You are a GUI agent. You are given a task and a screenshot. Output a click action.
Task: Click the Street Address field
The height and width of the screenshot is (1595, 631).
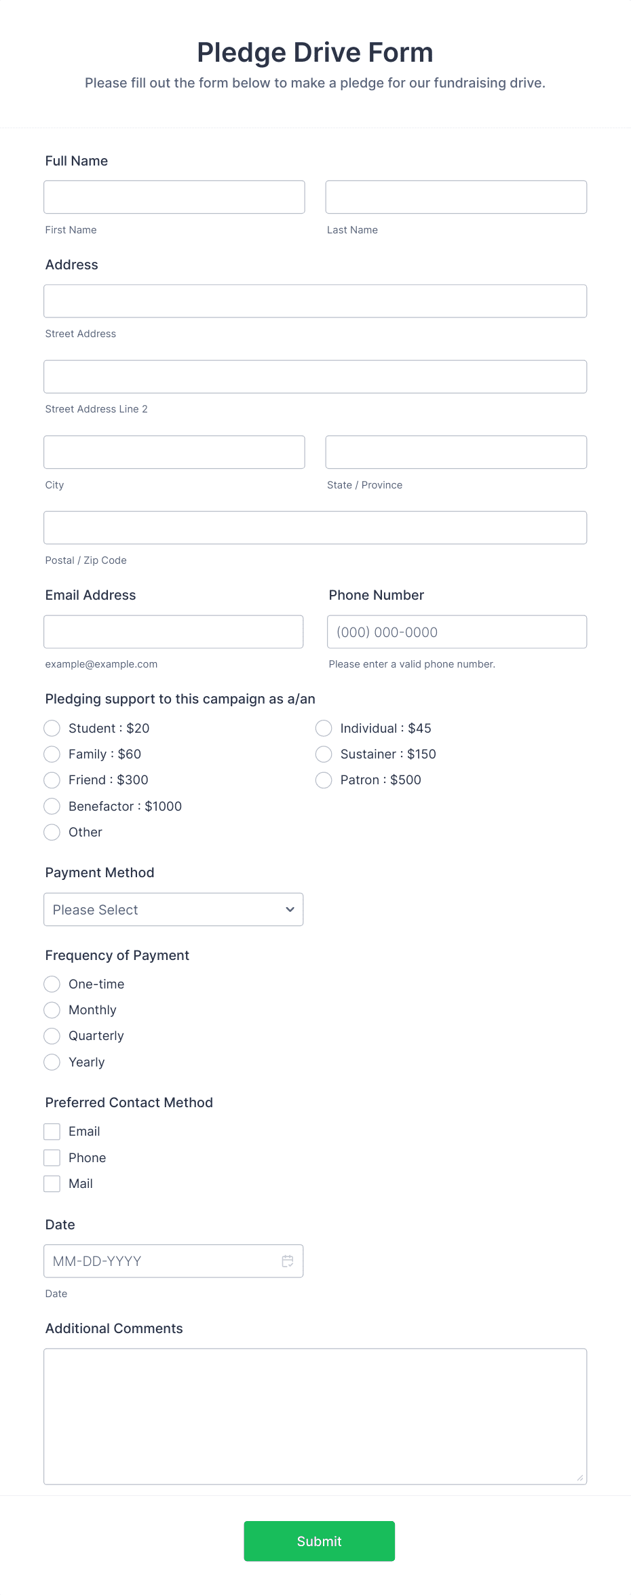(x=315, y=301)
